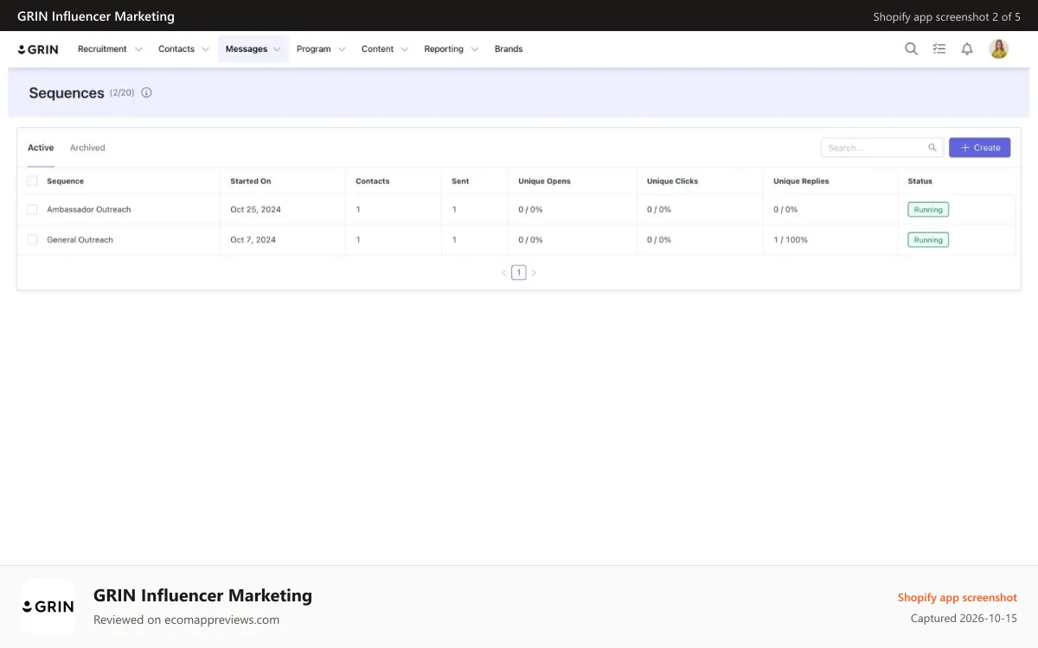Click Running status of Ambassador Outreach
Viewport: 1038px width, 648px height.
[928, 210]
